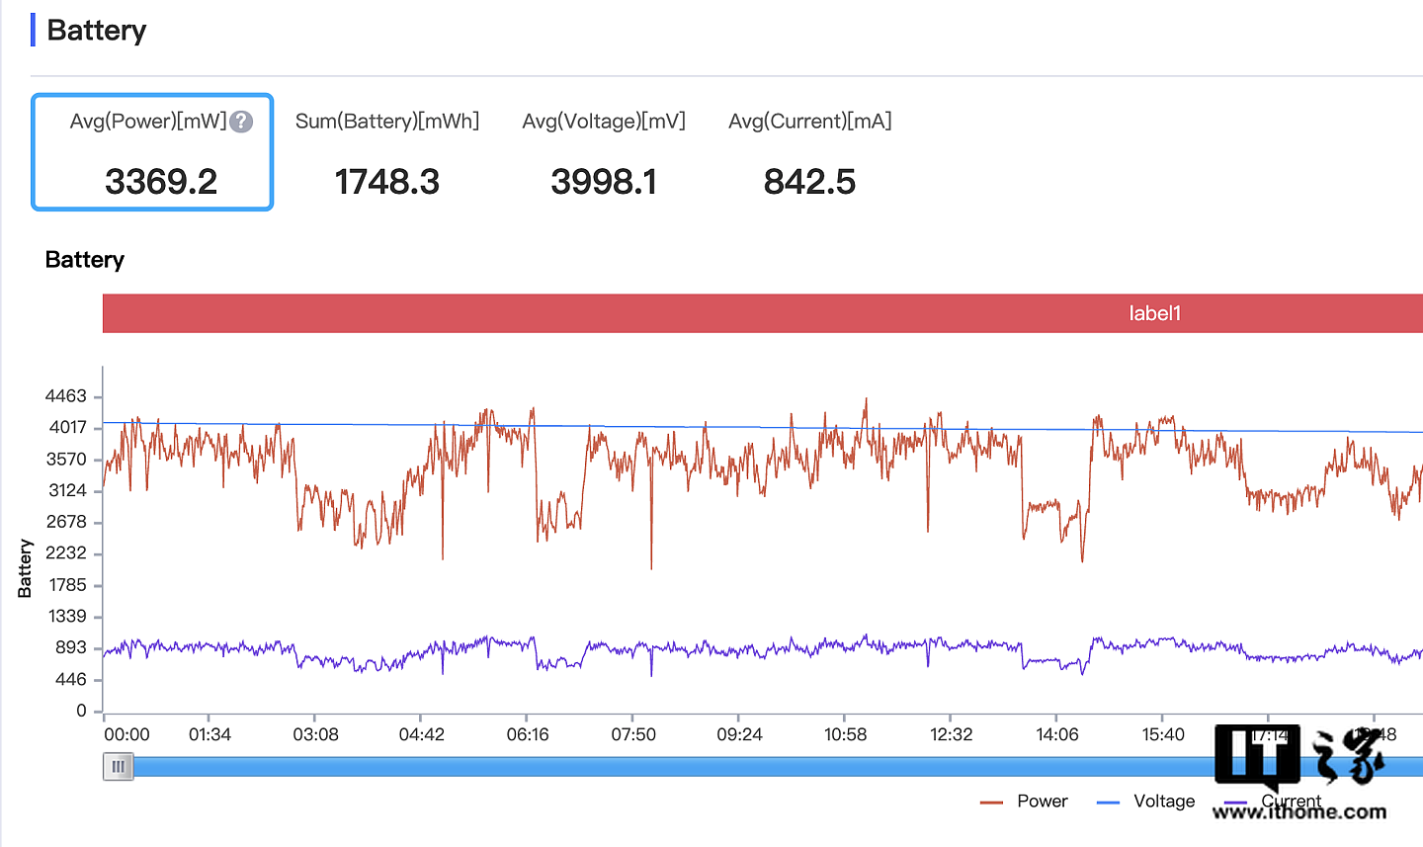Image resolution: width=1423 pixels, height=847 pixels.
Task: Select the Avg(Power)[mW] 3369.2 card
Action: (x=152, y=151)
